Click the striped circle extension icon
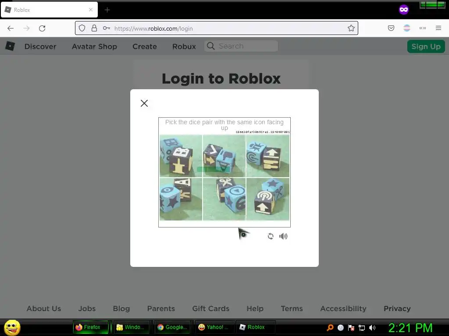 pyautogui.click(x=406, y=28)
